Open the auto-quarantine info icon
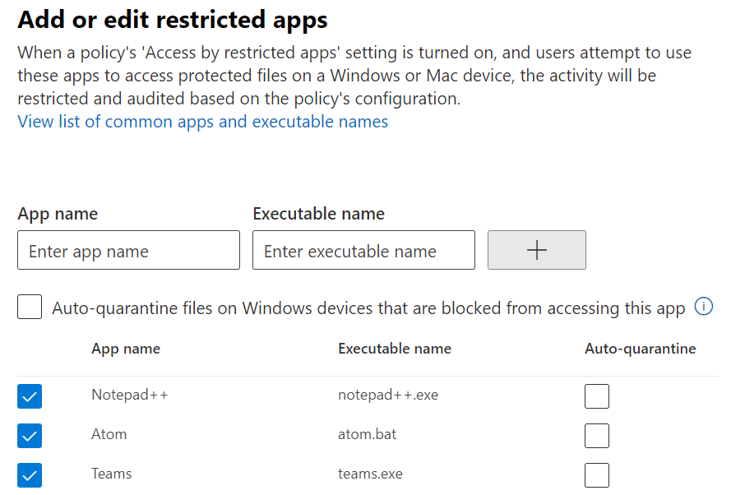Screen dimensions: 731x495 click(x=704, y=307)
